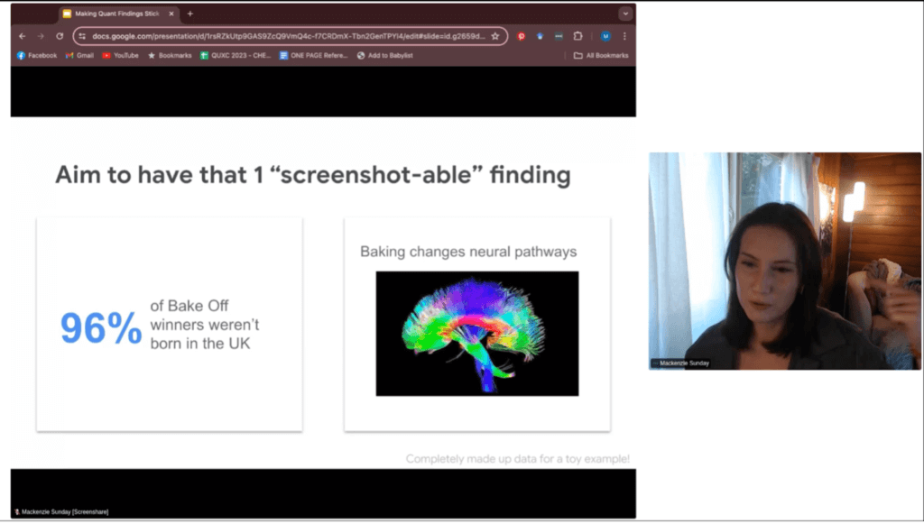Screen dimensions: 924x524
Task: Open a new tab with plus button
Action: [x=190, y=14]
